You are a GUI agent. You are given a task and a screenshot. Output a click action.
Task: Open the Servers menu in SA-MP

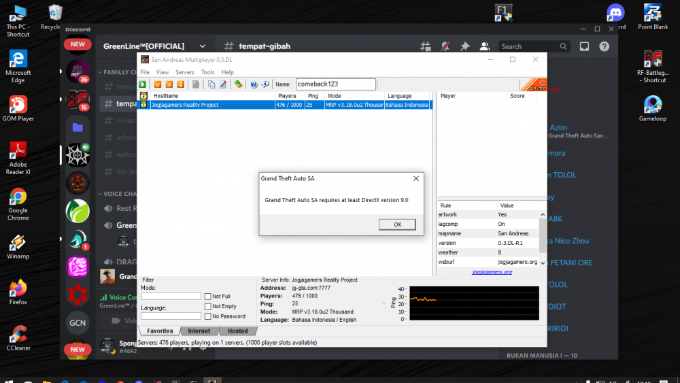[x=185, y=72]
